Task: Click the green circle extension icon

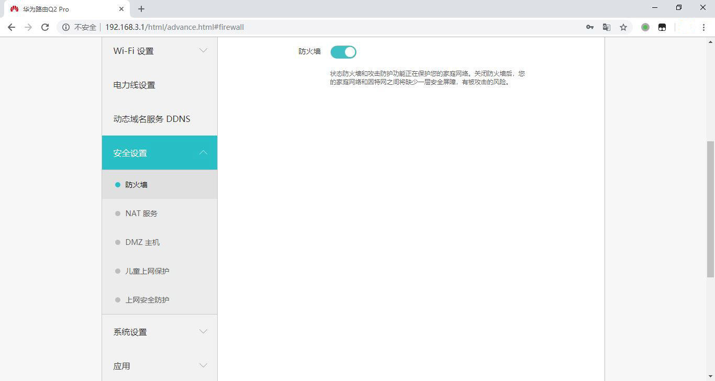Action: [645, 27]
